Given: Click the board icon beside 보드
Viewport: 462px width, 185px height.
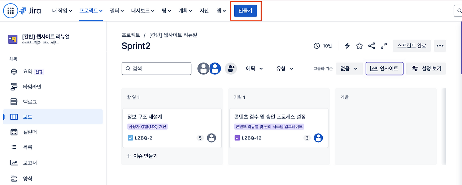Looking at the screenshot, I should [x=14, y=117].
